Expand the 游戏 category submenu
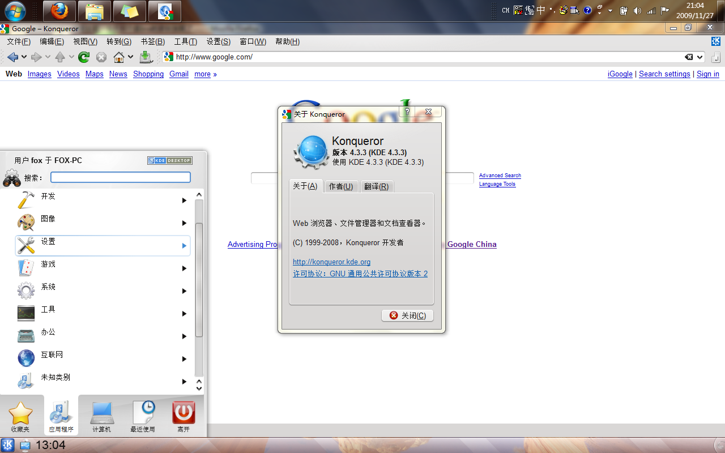Screen dimensions: 725x453 pyautogui.click(x=103, y=268)
